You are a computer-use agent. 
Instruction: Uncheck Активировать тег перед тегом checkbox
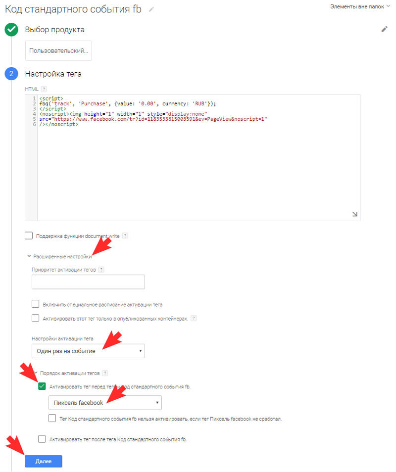[x=42, y=386]
